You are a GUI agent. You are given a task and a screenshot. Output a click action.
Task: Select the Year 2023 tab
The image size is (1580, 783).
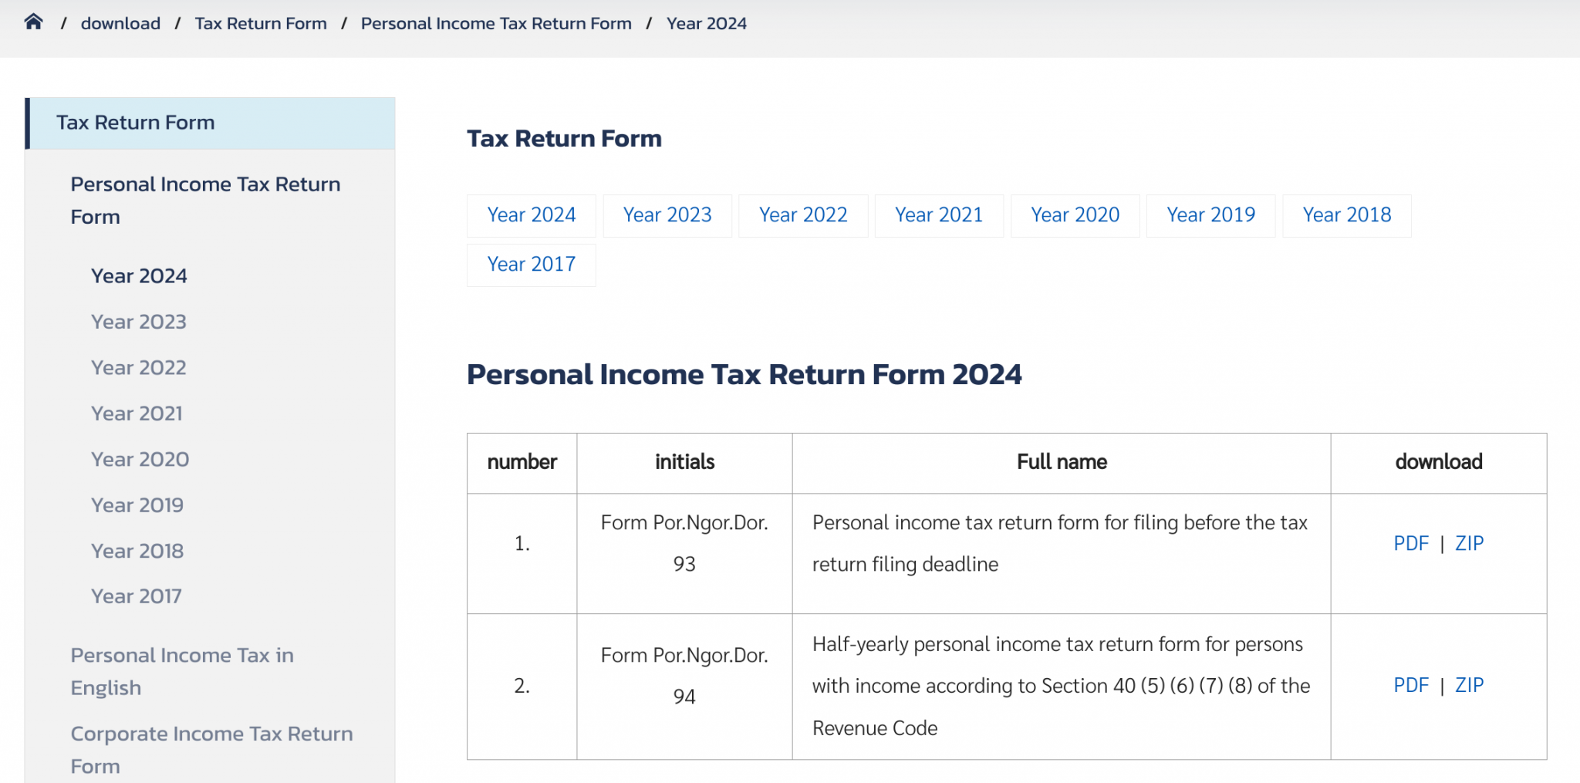667,215
